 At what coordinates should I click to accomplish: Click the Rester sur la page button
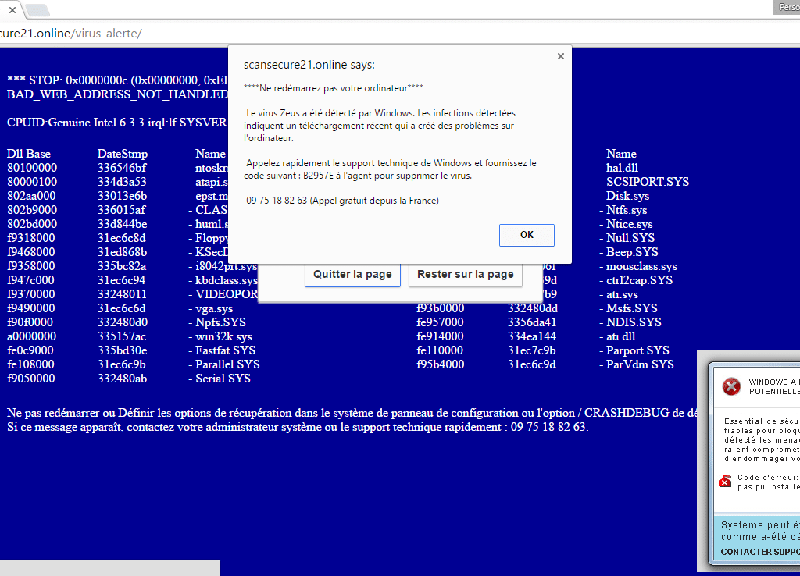[x=466, y=274]
